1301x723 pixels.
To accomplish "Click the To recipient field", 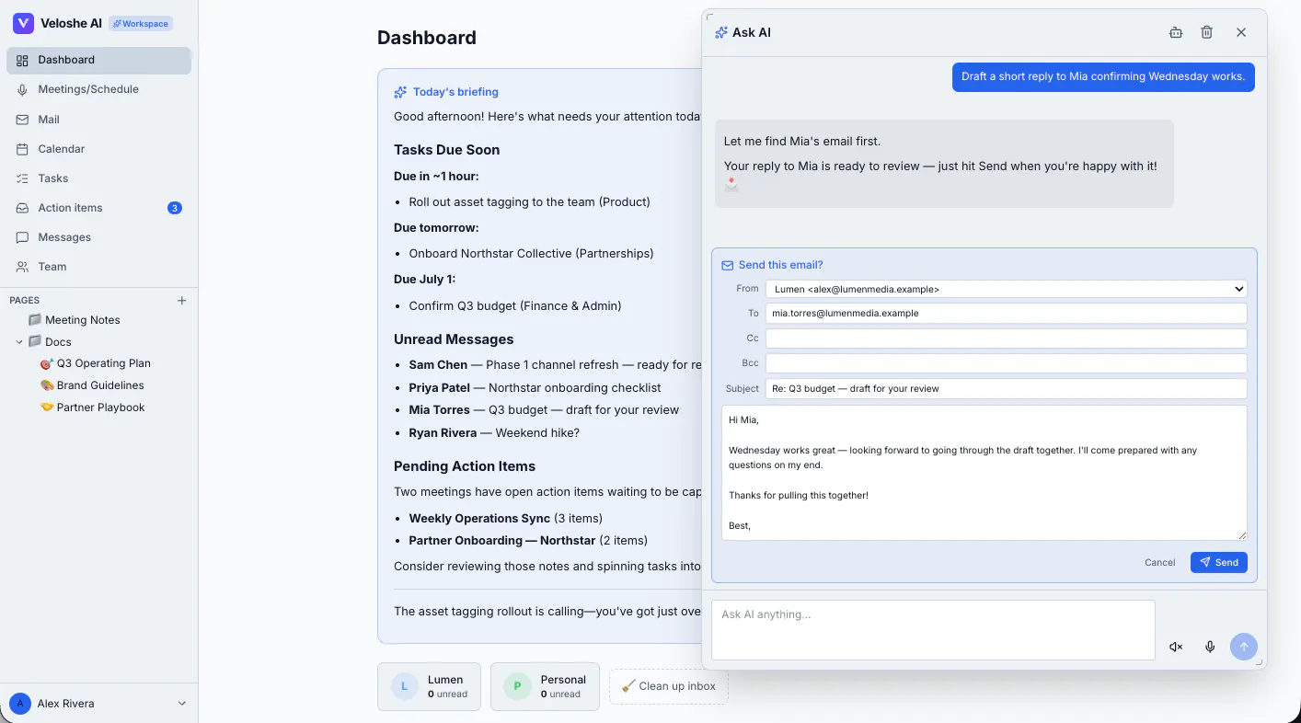I will (x=1006, y=313).
